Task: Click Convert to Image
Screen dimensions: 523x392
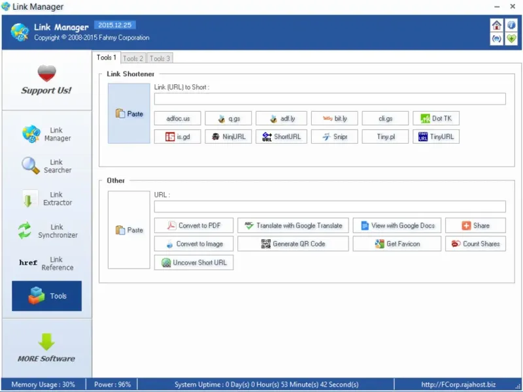Action: [194, 244]
